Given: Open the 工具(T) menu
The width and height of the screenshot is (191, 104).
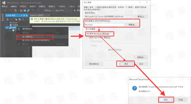Looking at the screenshot, I should tap(71, 6).
